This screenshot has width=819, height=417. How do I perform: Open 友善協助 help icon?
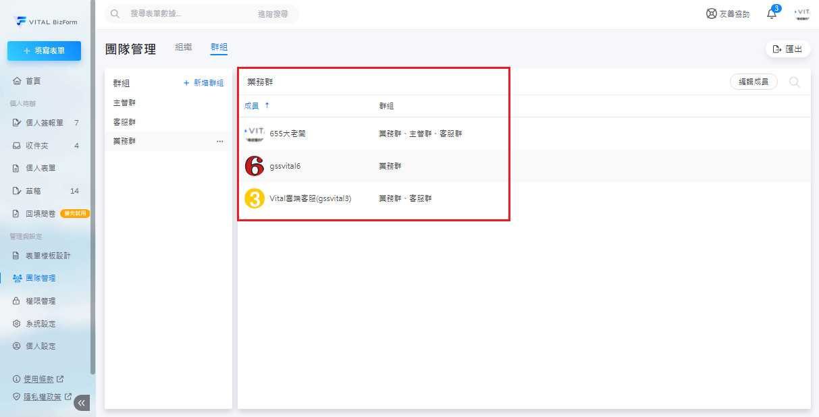click(x=727, y=14)
